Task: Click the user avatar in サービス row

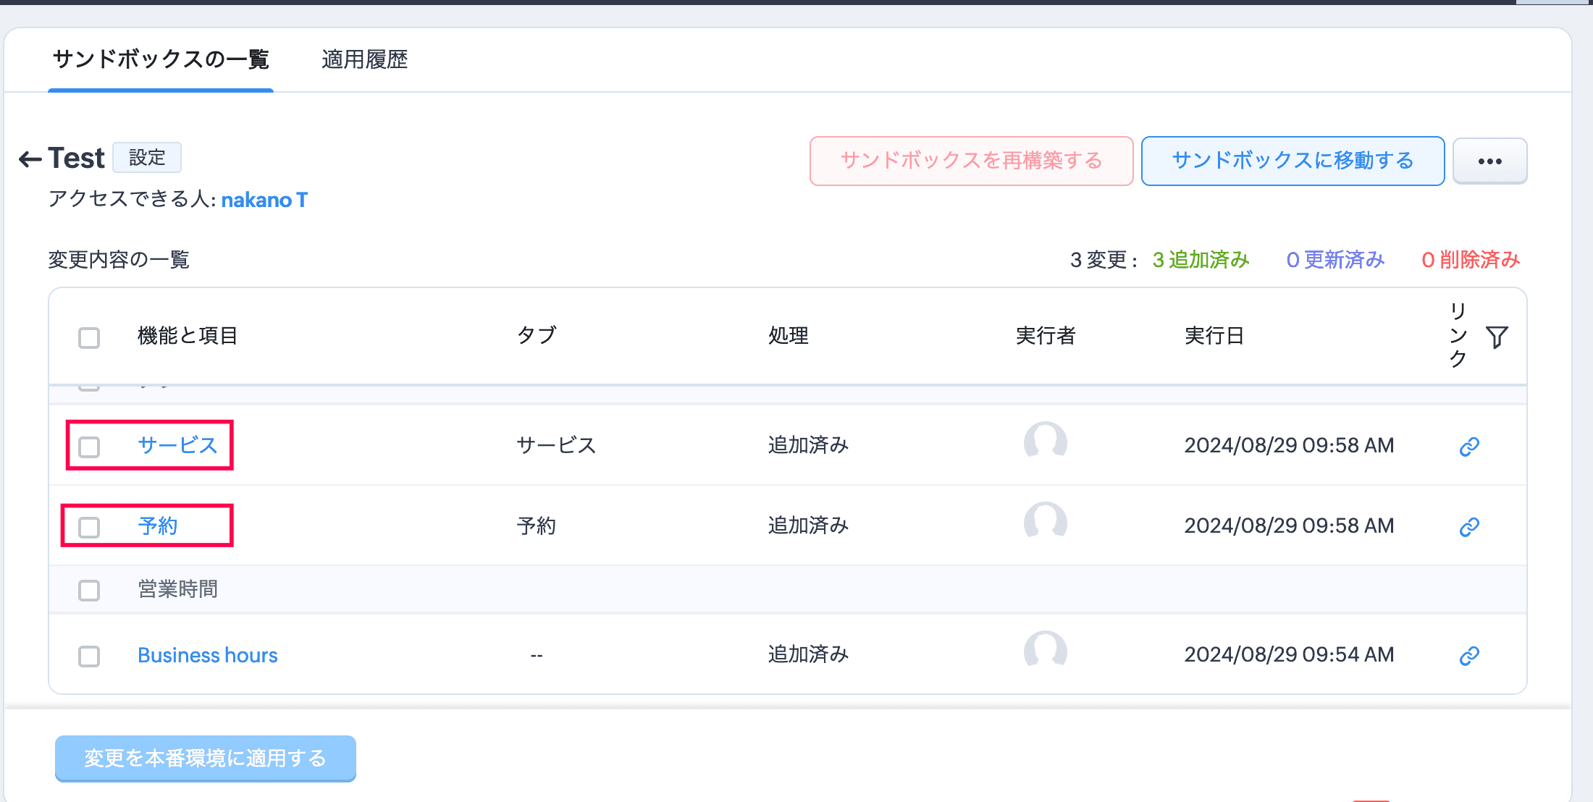Action: [1045, 441]
